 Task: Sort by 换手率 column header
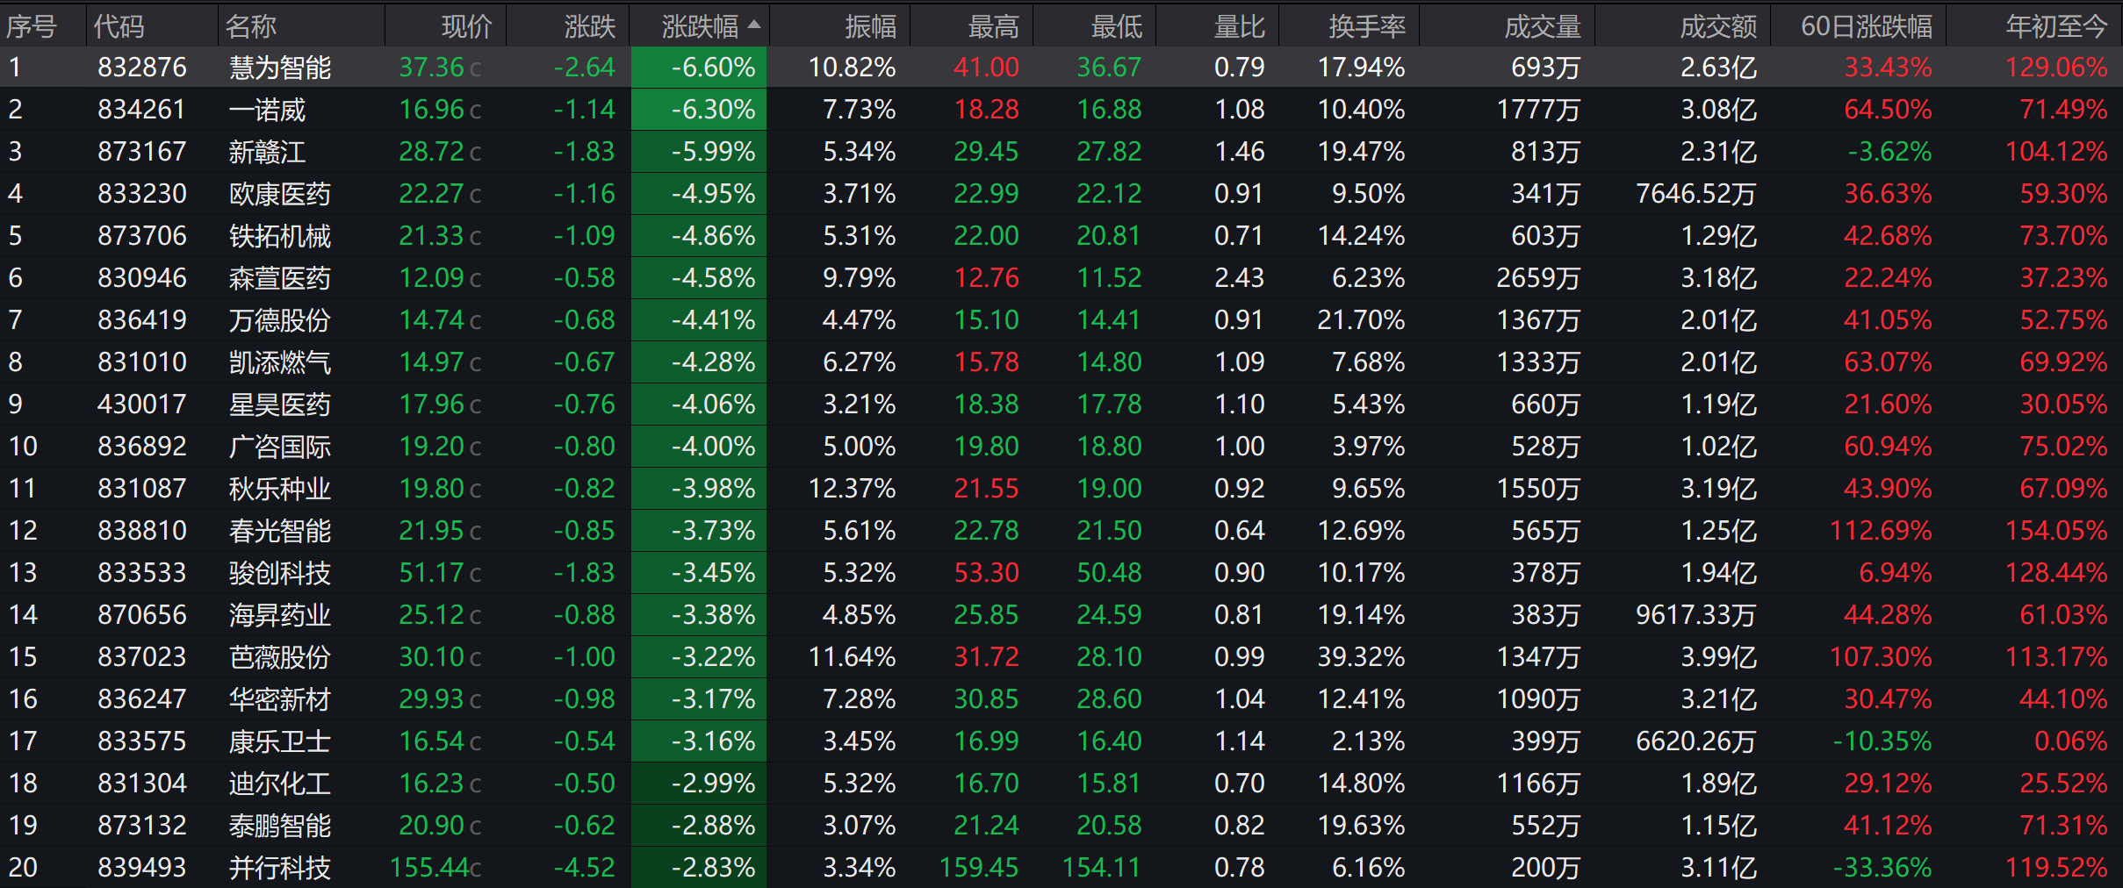(1367, 26)
